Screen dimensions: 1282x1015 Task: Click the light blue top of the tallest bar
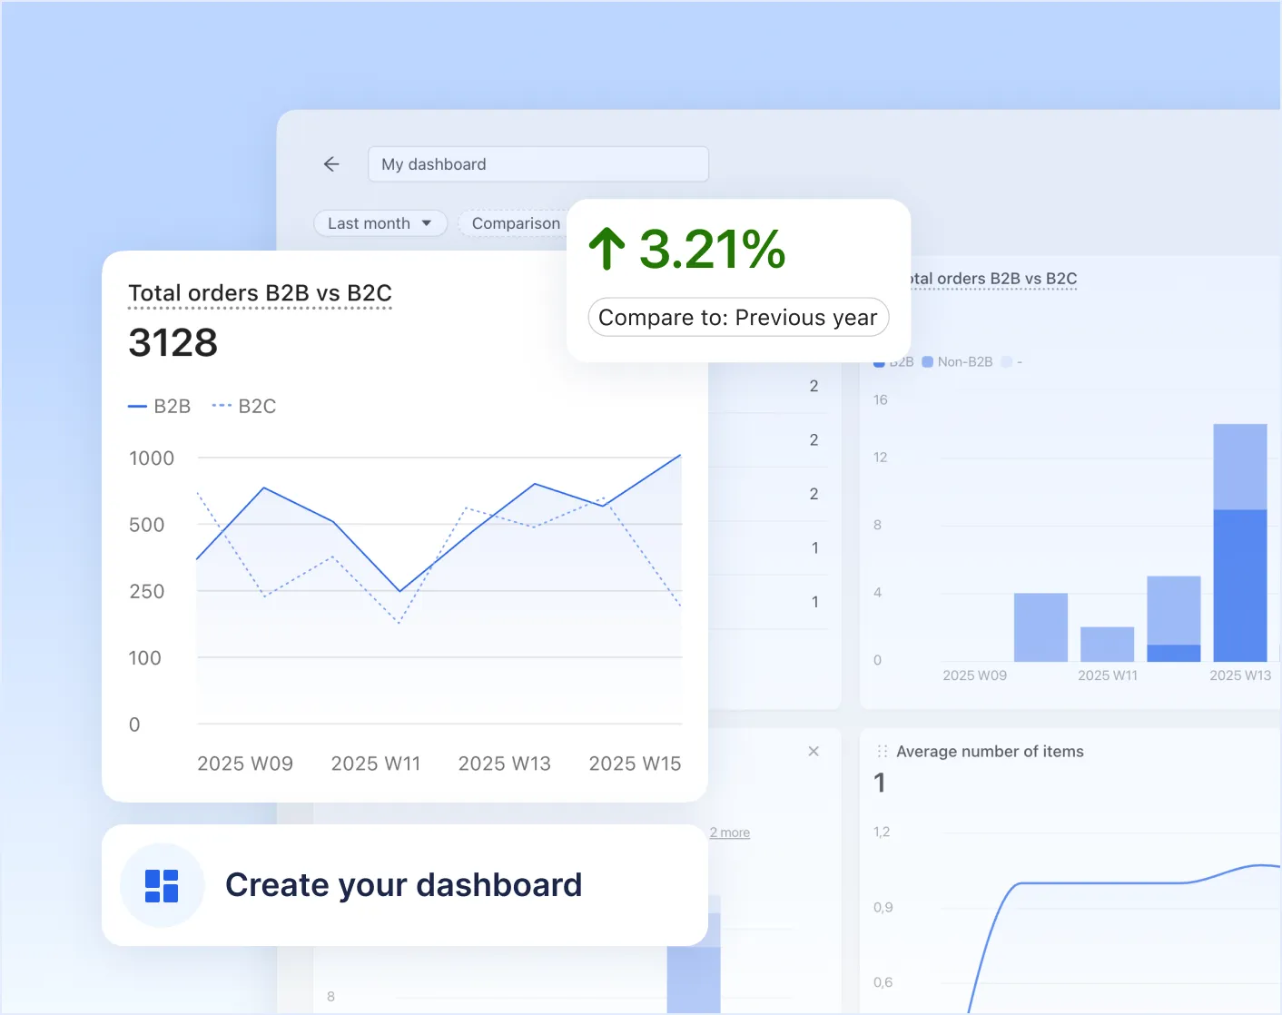point(1240,467)
